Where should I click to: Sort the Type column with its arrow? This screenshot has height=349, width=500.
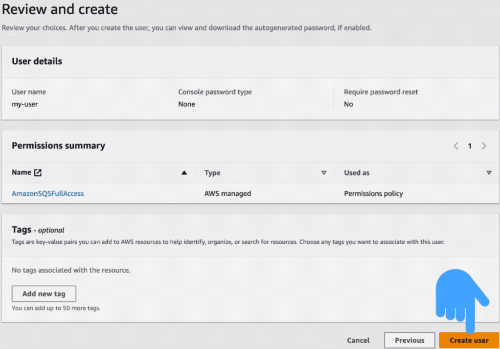coord(324,173)
